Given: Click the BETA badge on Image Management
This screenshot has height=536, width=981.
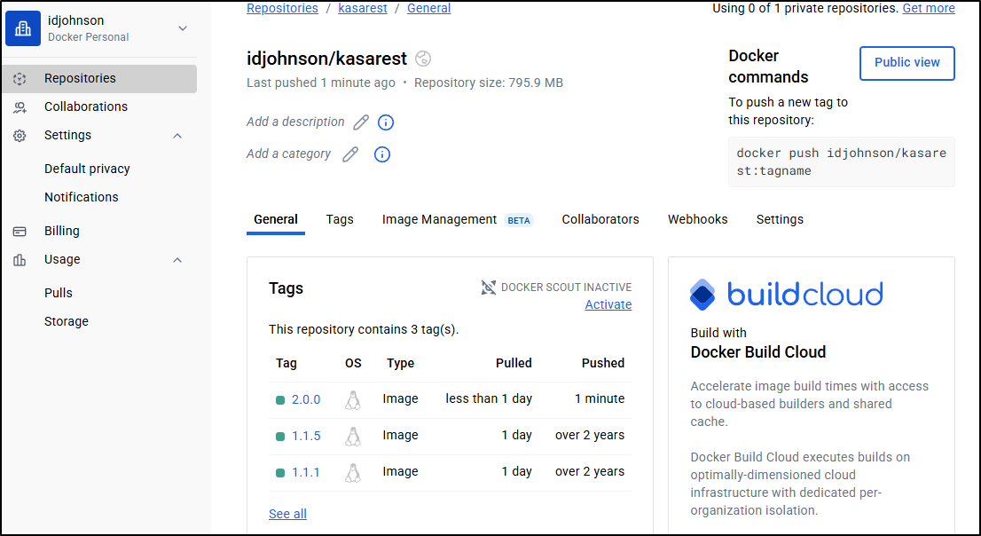Looking at the screenshot, I should pos(519,220).
